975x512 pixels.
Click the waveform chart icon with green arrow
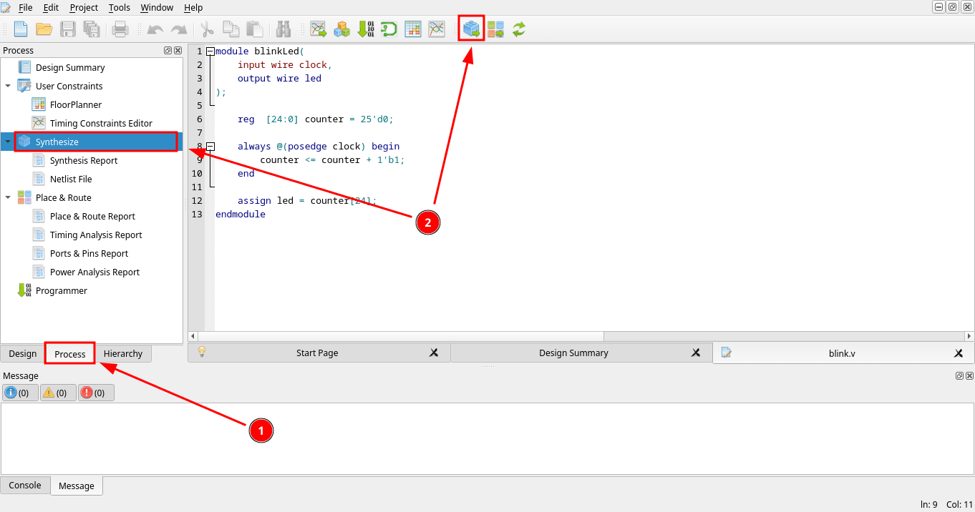319,29
